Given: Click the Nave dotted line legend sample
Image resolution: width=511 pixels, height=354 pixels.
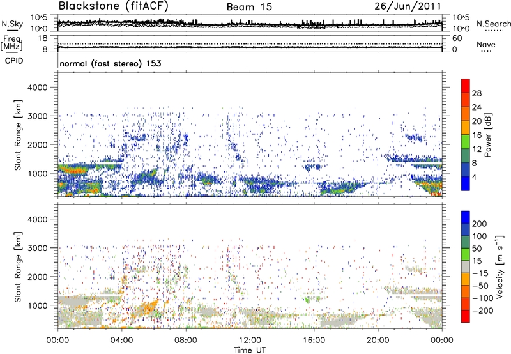Looking at the screenshot, I should [x=486, y=51].
